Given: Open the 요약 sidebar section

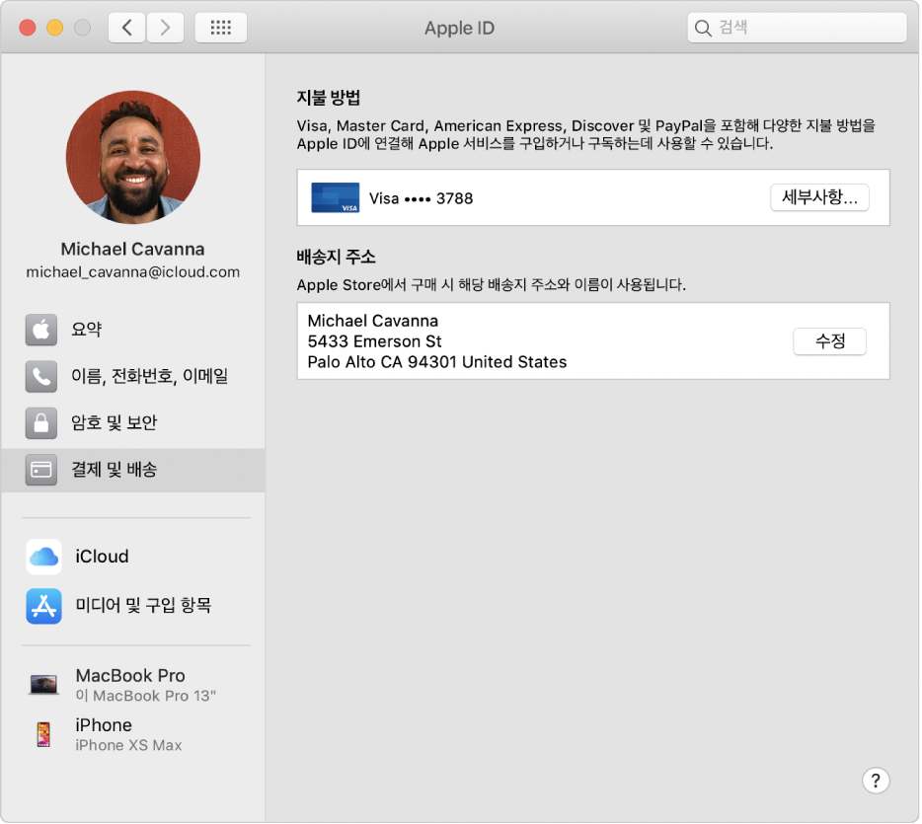Looking at the screenshot, I should [x=133, y=330].
